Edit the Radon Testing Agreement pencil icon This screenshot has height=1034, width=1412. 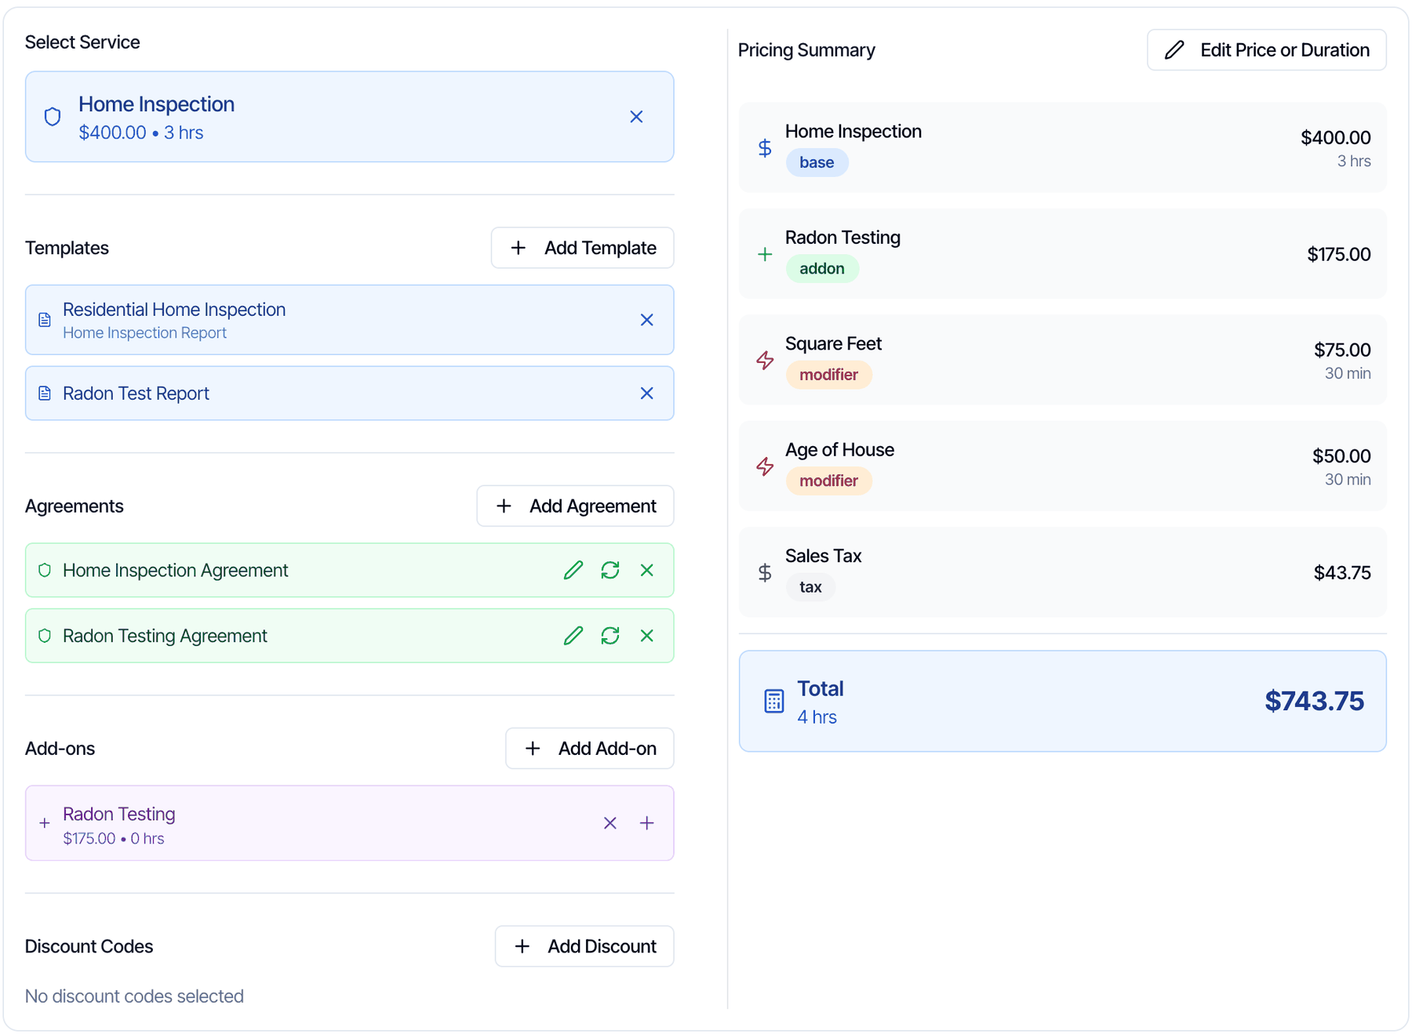573,636
